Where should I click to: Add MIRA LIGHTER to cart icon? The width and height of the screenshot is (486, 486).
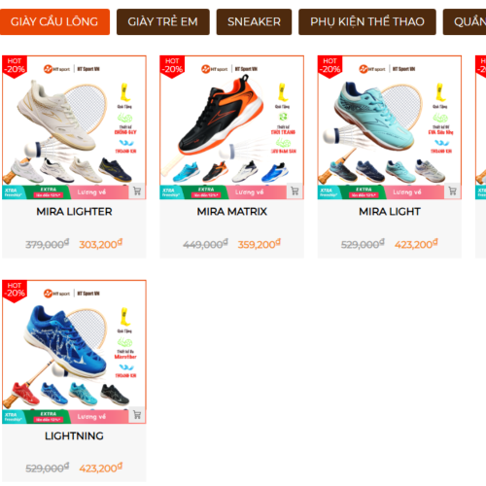click(137, 191)
